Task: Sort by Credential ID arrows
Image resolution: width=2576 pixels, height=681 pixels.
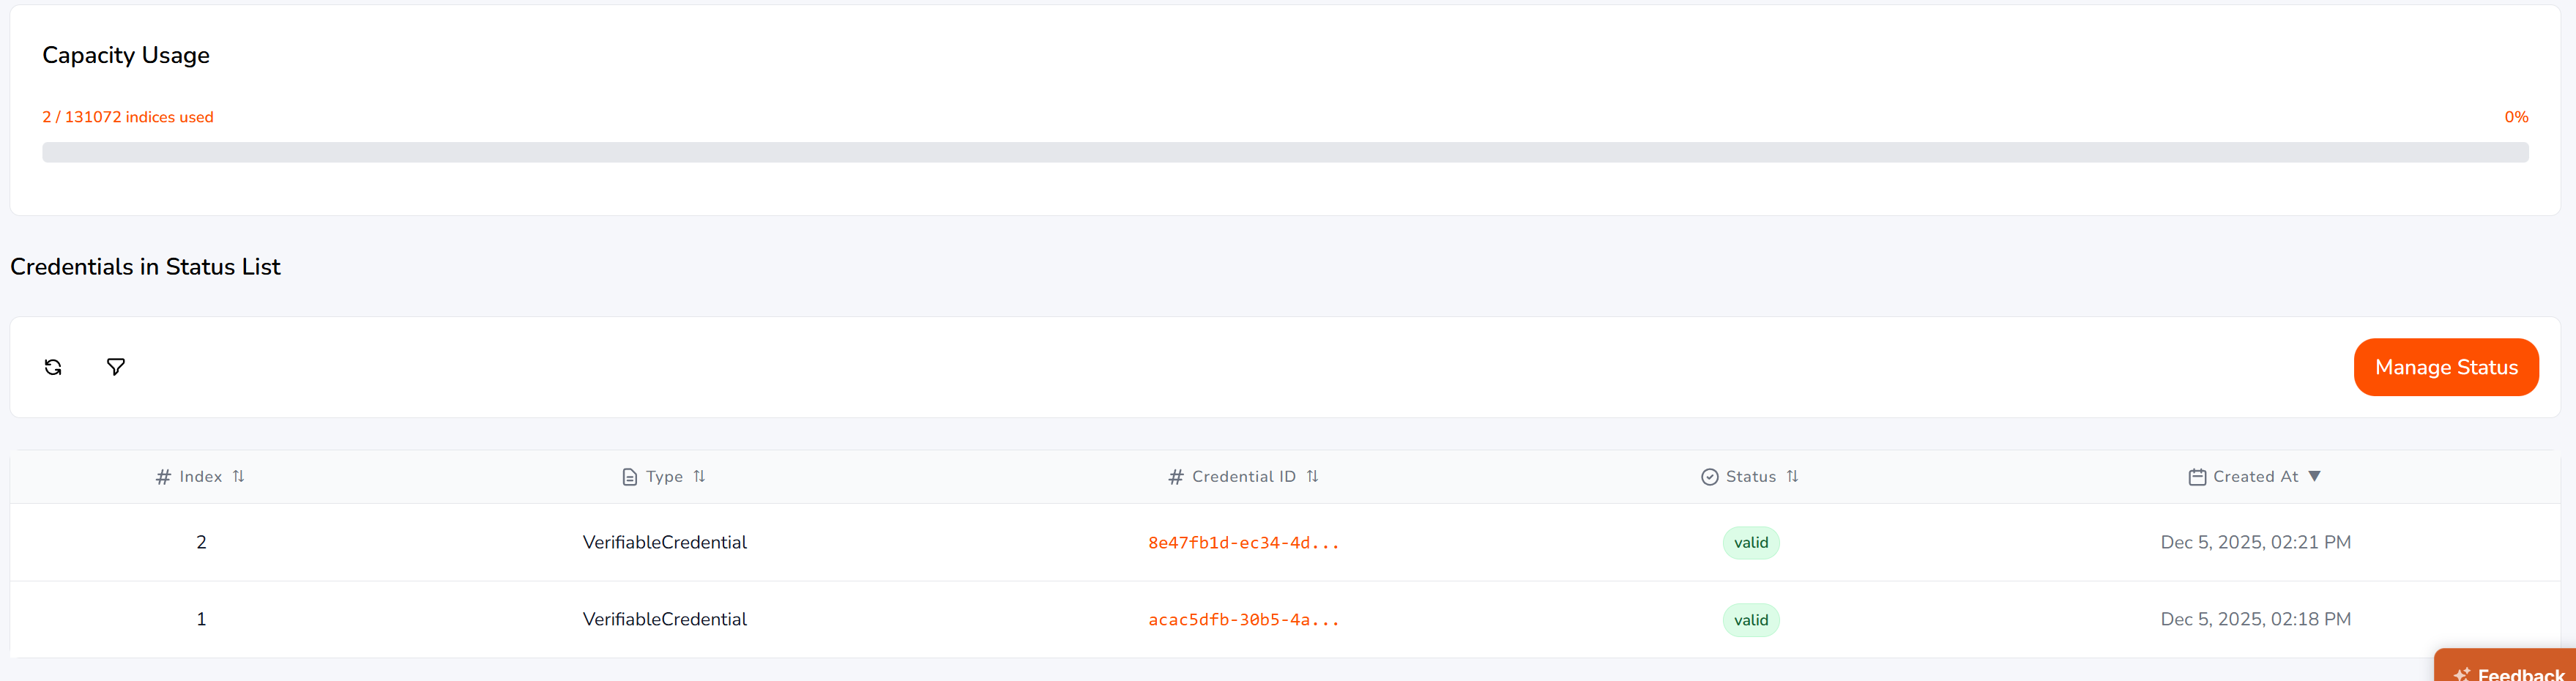Action: [1312, 476]
